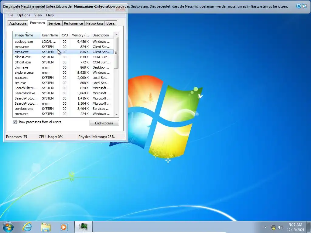Image resolution: width=311 pixels, height=233 pixels.
Task: Open the View menu
Action: (38, 15)
